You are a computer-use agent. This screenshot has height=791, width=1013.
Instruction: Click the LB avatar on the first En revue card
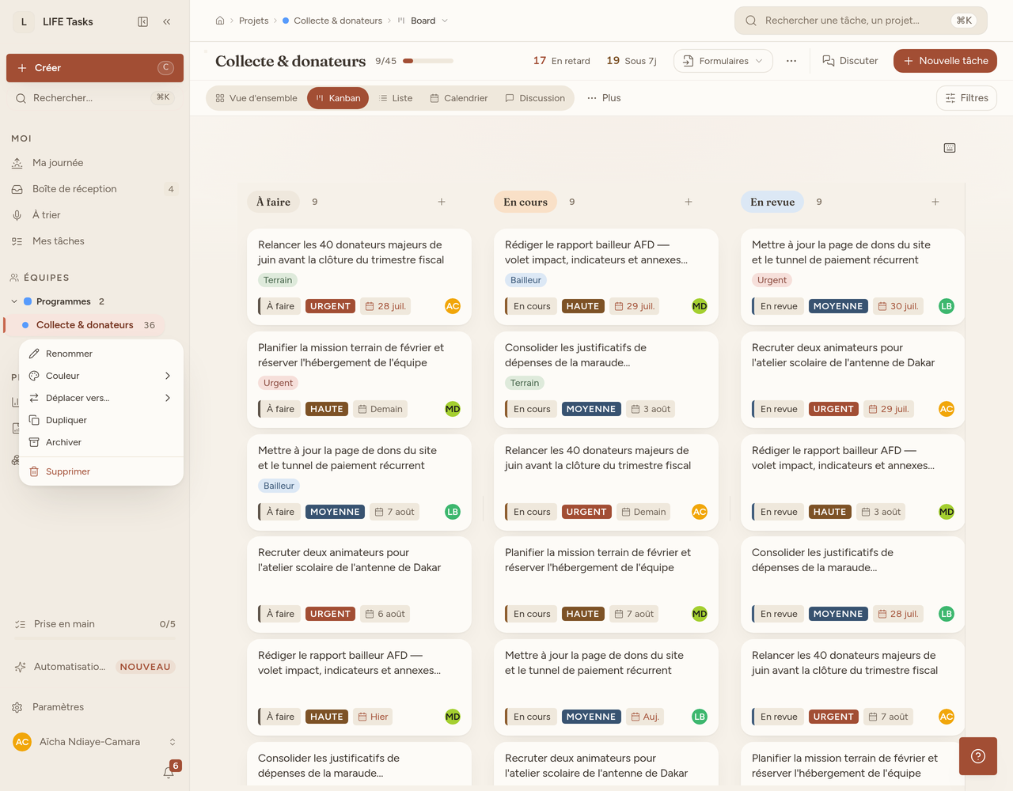coord(947,306)
